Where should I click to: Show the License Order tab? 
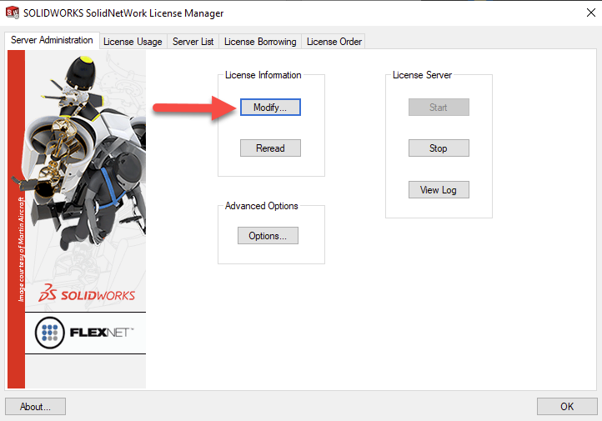[334, 42]
